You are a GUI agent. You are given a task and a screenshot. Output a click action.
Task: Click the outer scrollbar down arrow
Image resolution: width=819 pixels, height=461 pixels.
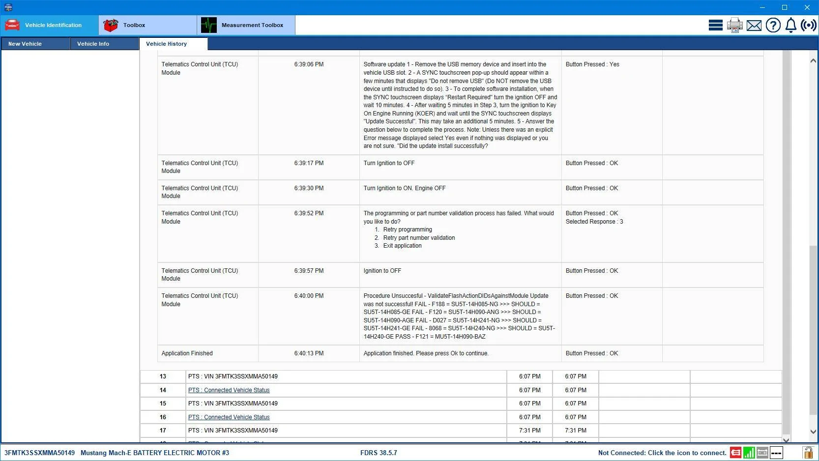[x=813, y=432]
